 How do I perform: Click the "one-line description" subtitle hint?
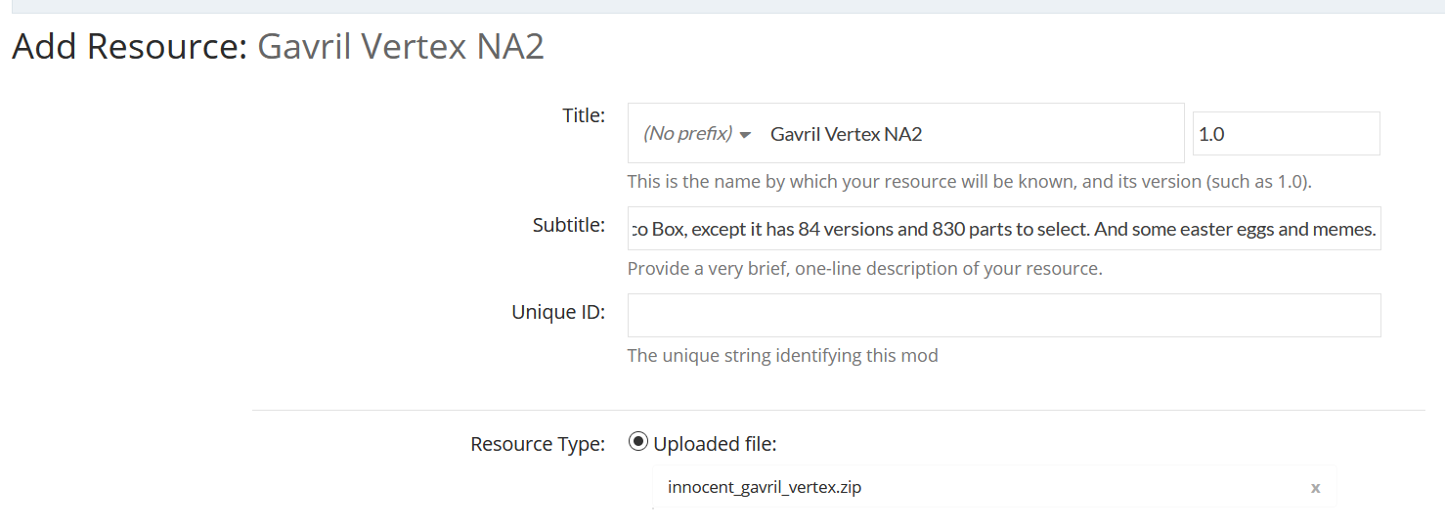[864, 268]
